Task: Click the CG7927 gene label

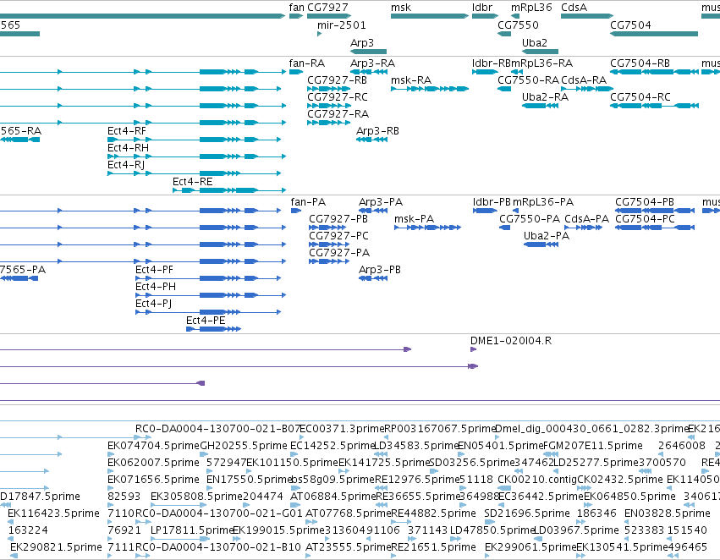Action: coord(327,8)
